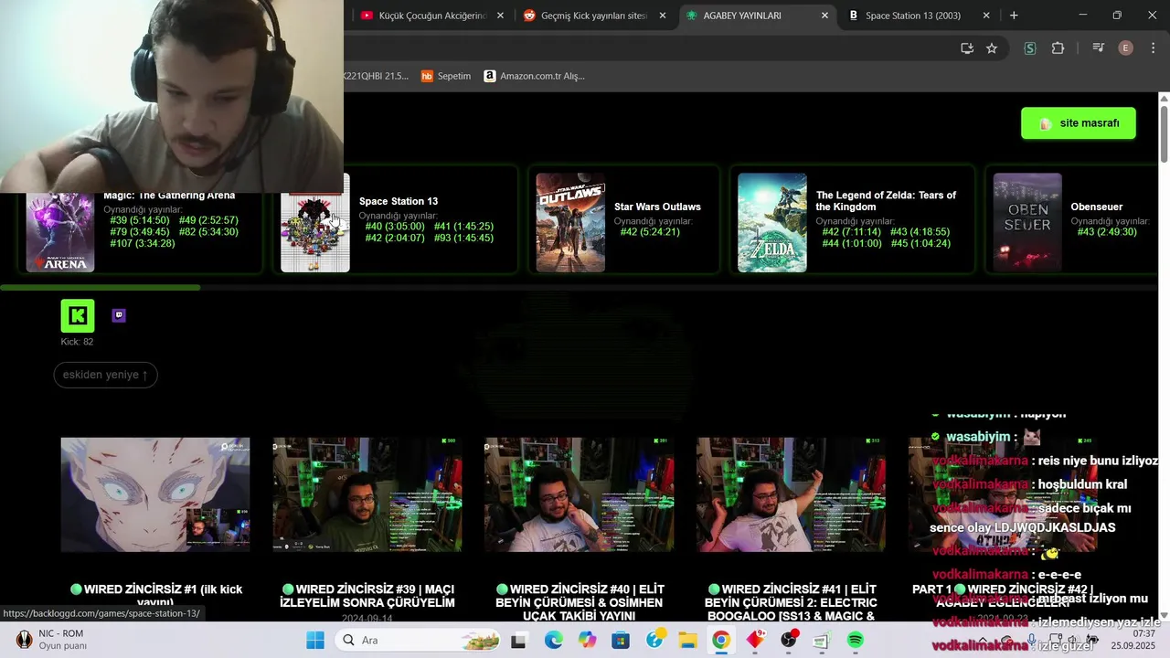Viewport: 1170px width, 658px height.
Task: Close the AGABEY YAYINLARI tab
Action: (824, 16)
